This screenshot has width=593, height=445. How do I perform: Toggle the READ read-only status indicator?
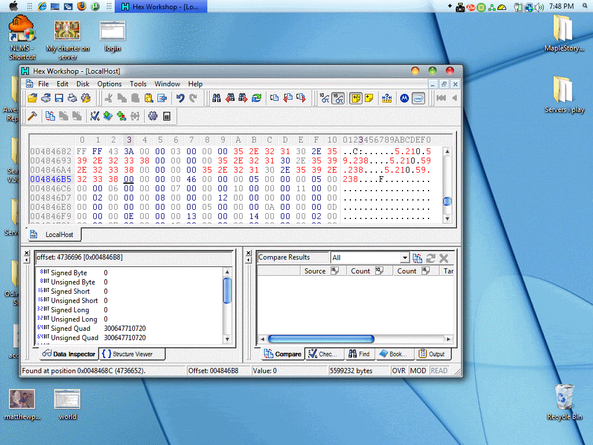439,371
